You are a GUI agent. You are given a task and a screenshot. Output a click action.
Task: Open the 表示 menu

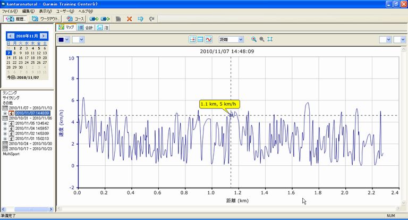(45, 11)
